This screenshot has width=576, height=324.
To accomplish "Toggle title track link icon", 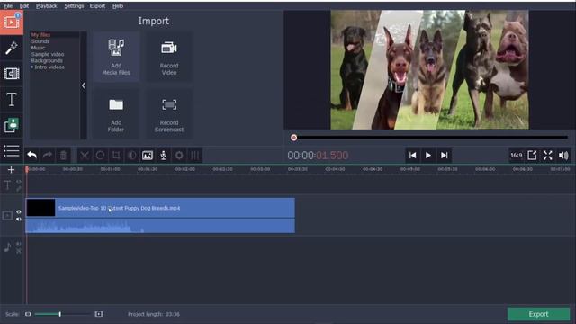I will (x=19, y=189).
